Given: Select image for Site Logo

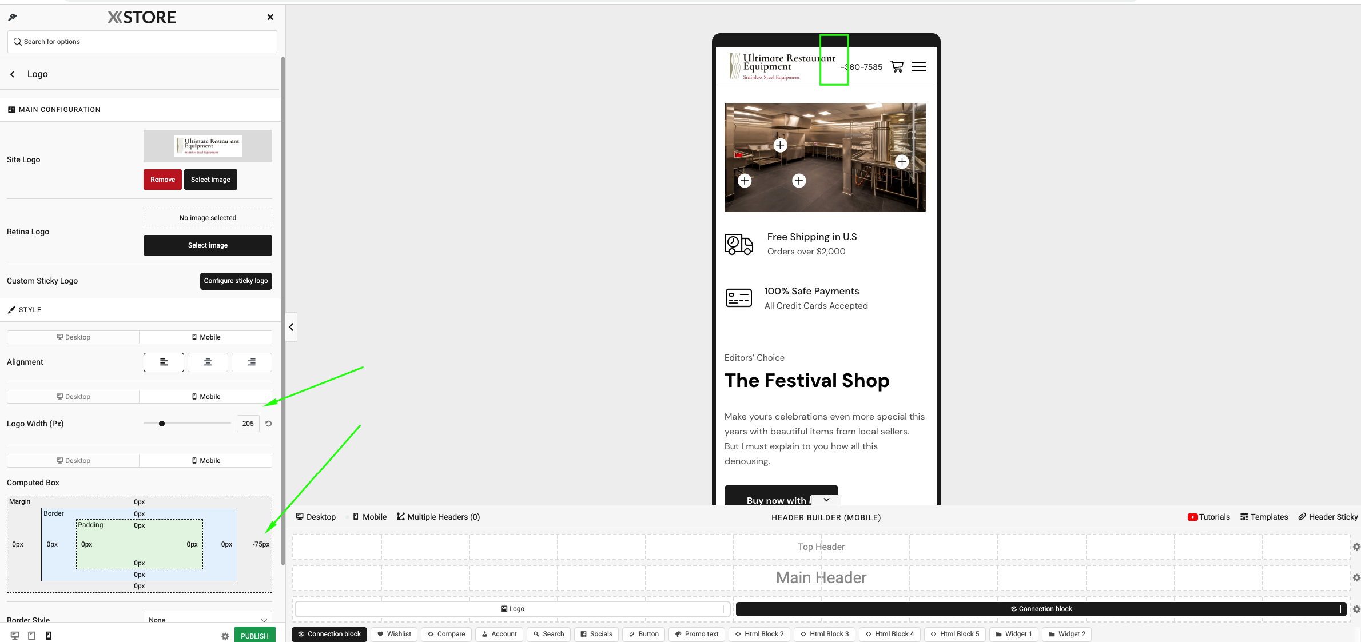Looking at the screenshot, I should coord(210,180).
